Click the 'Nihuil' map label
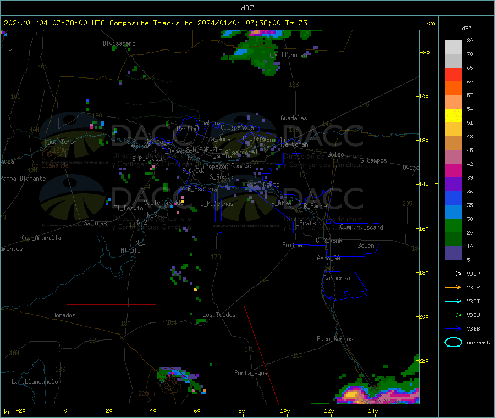495x418 pixels. pyautogui.click(x=130, y=250)
